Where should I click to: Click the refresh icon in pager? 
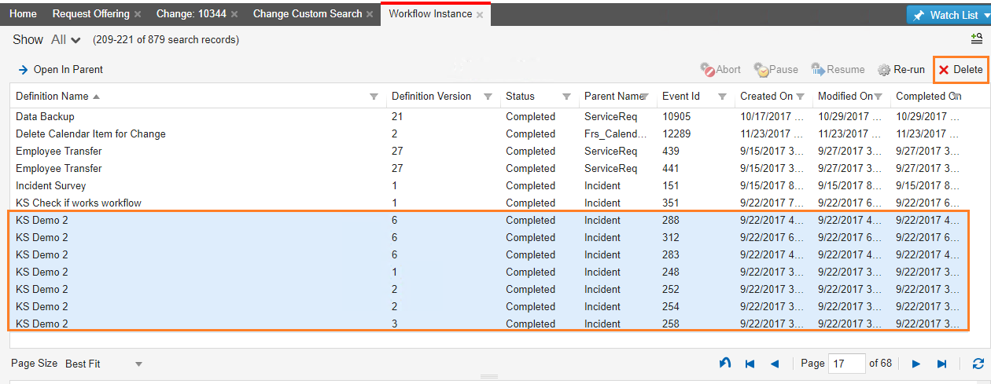click(x=978, y=364)
